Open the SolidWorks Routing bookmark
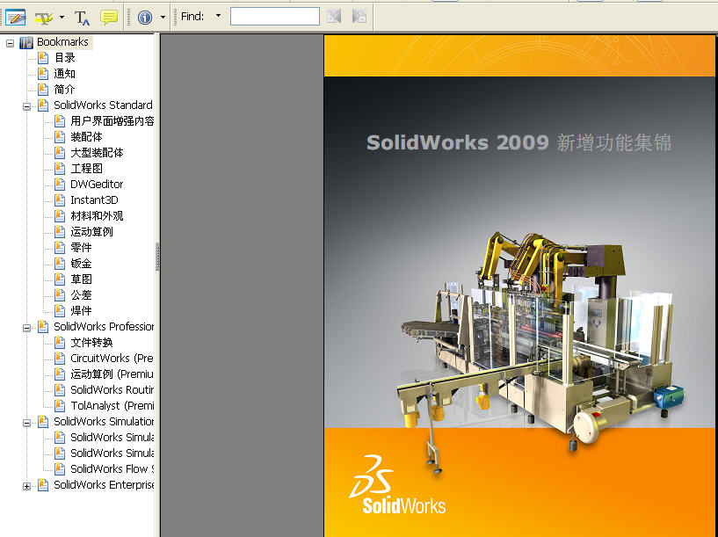718x537 pixels. point(112,389)
